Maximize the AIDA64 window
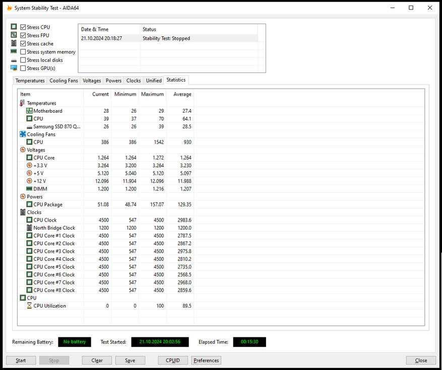 [411, 8]
